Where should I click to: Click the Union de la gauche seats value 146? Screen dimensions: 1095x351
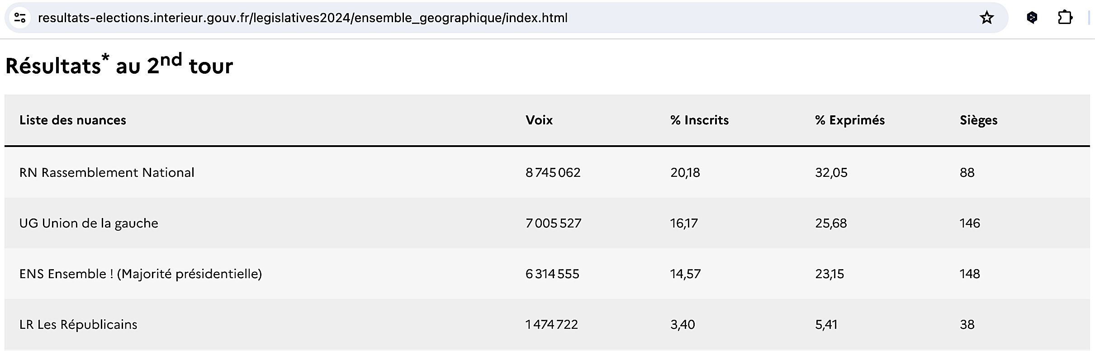pos(970,223)
